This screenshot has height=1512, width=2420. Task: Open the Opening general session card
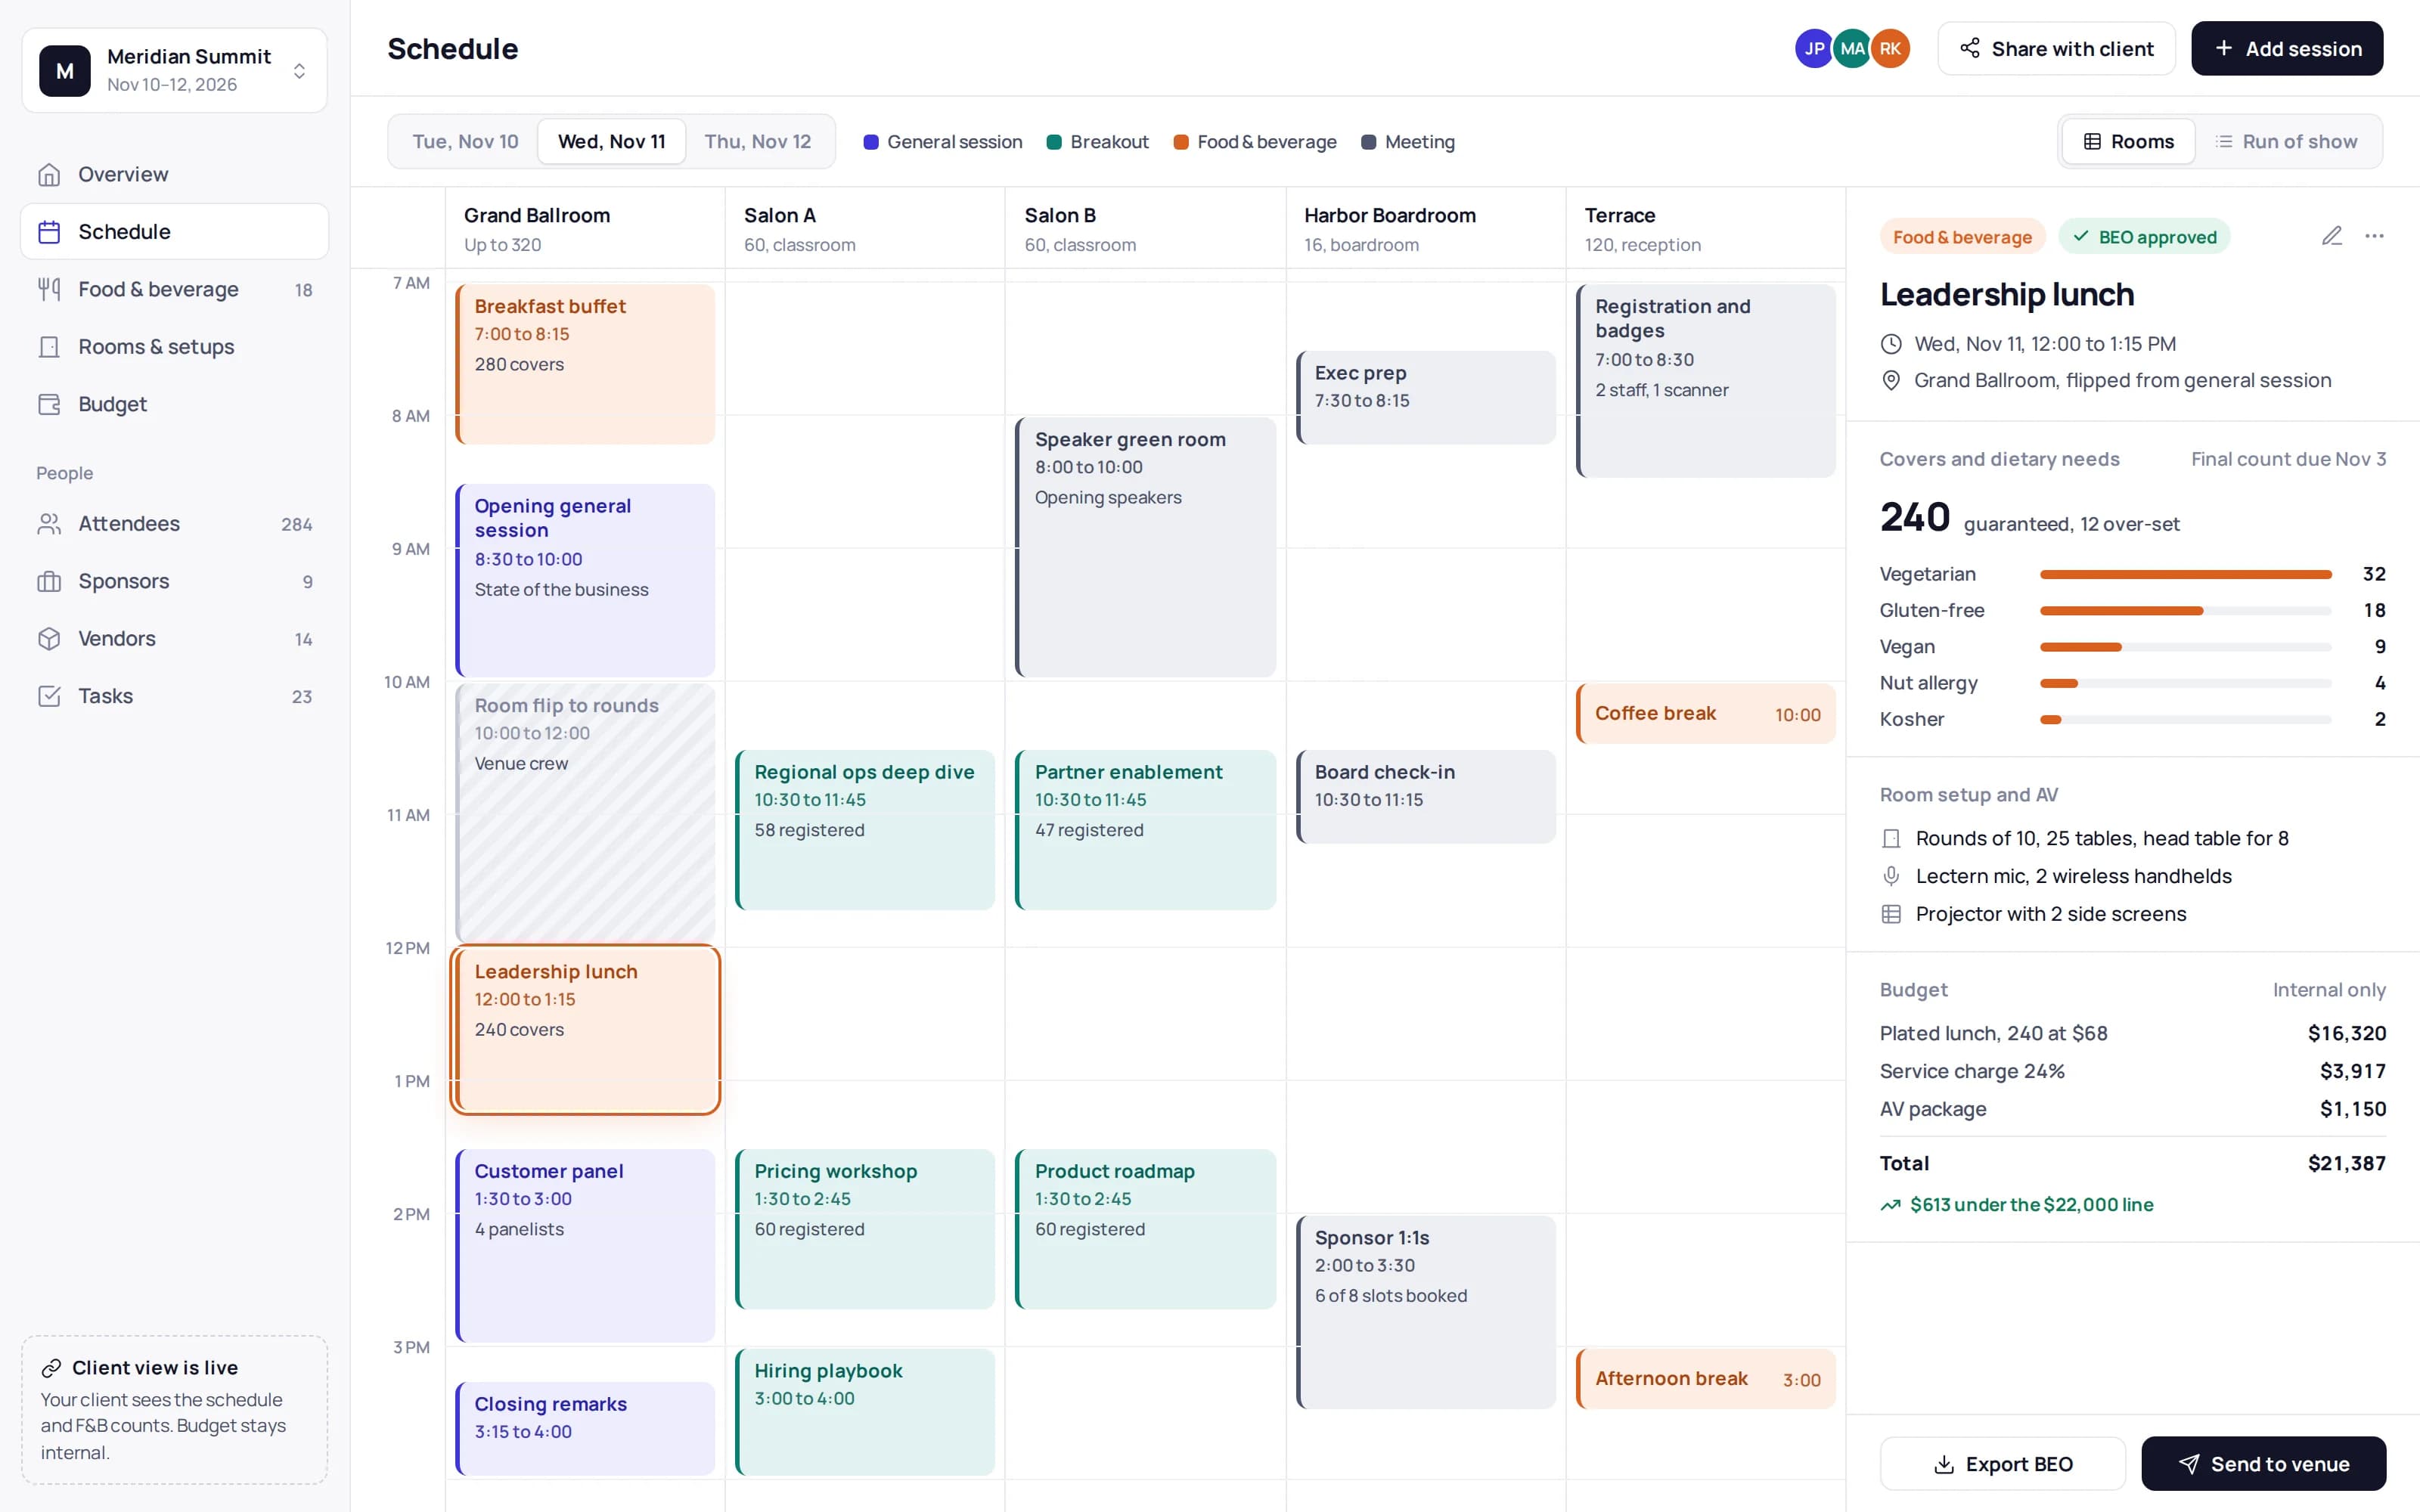tap(585, 580)
